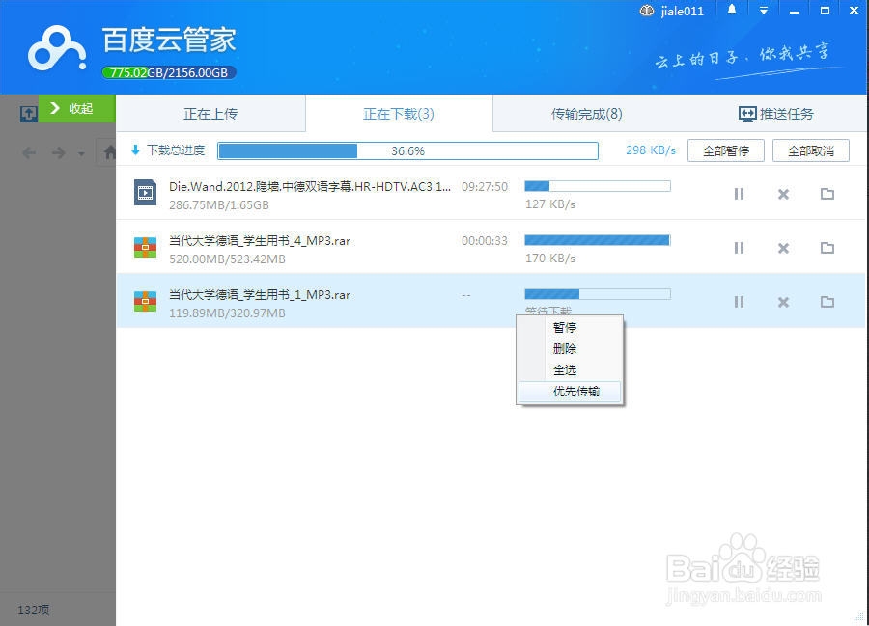Click the home icon
The height and width of the screenshot is (626, 869).
(110, 152)
